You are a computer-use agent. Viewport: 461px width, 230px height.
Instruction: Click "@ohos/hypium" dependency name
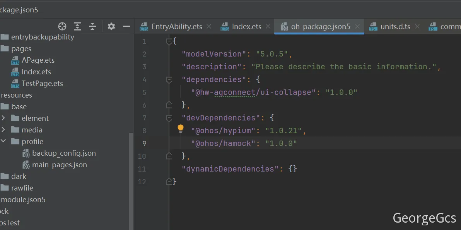pyautogui.click(x=224, y=130)
